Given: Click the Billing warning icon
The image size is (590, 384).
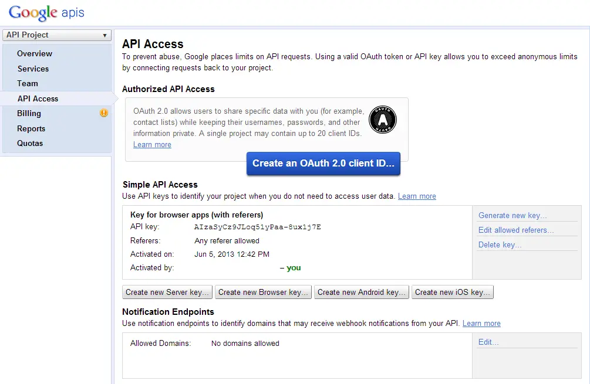Looking at the screenshot, I should coord(104,113).
